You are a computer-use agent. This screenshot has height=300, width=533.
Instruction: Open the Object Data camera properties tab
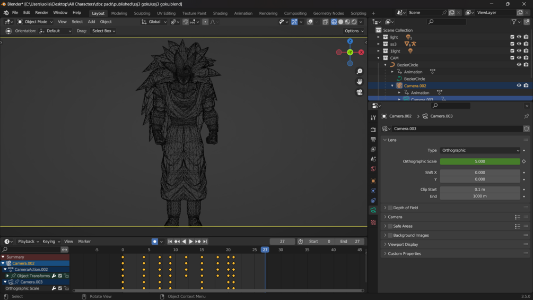click(373, 211)
